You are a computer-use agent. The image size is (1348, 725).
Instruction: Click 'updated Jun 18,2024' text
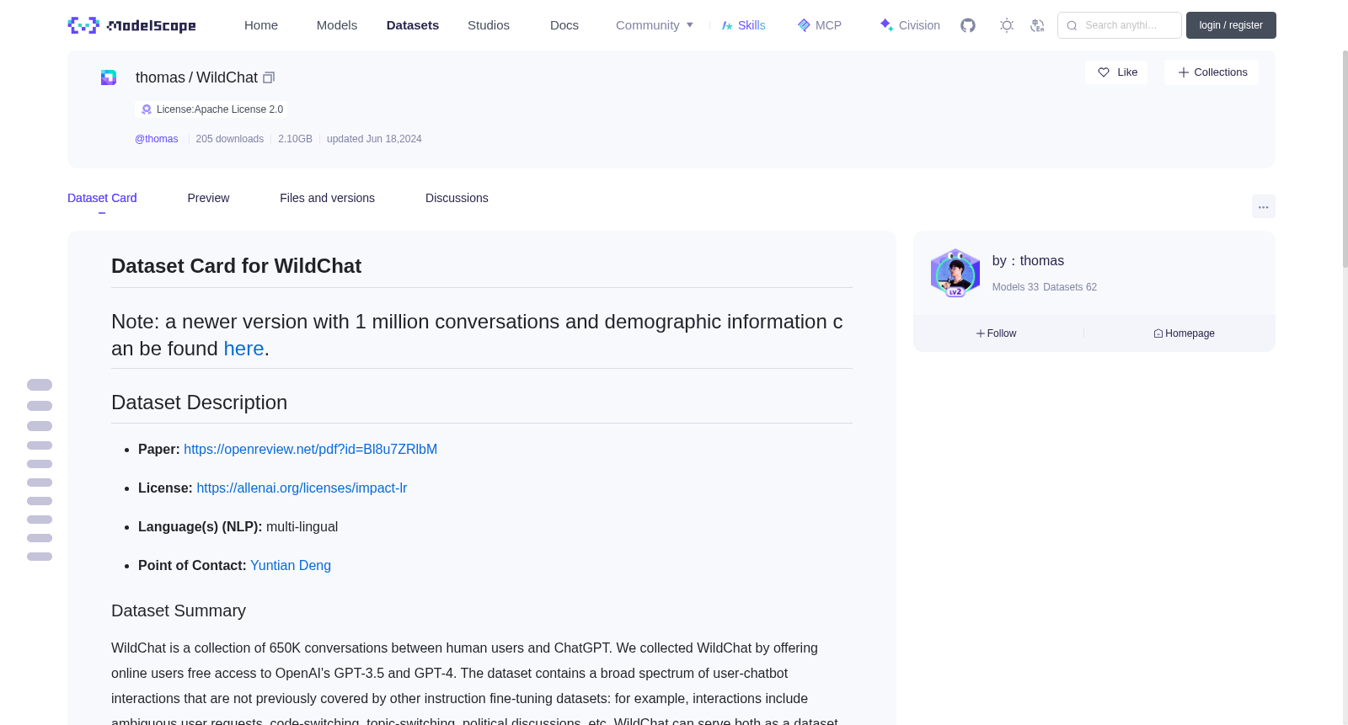(374, 139)
